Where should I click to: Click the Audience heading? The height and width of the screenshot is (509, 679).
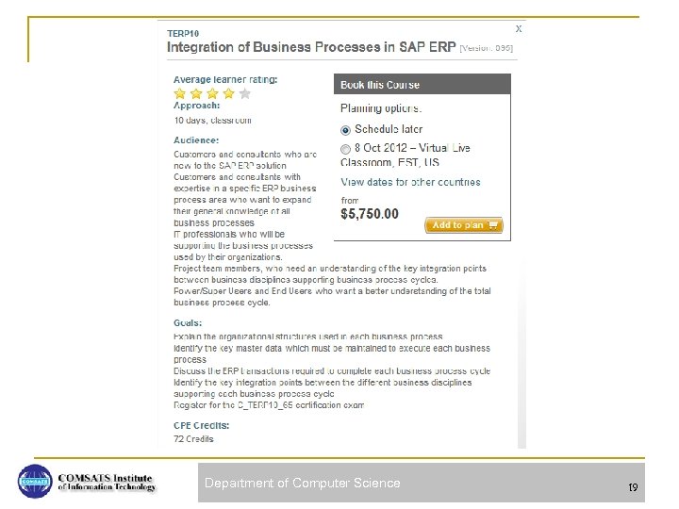(x=196, y=140)
